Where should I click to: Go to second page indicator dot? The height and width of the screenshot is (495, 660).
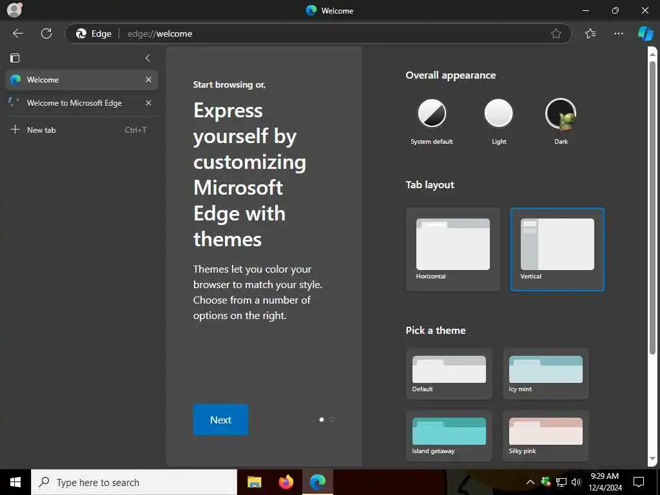click(332, 419)
